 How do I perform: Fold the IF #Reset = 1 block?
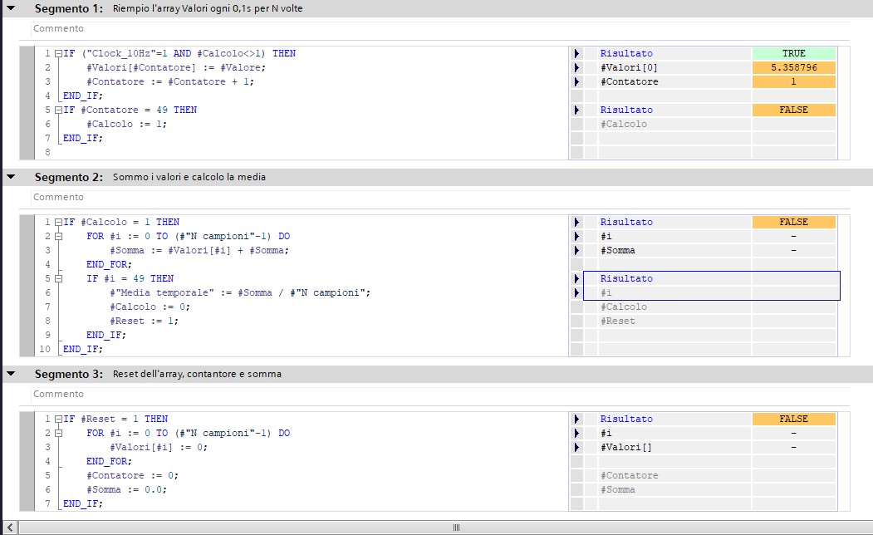58,420
